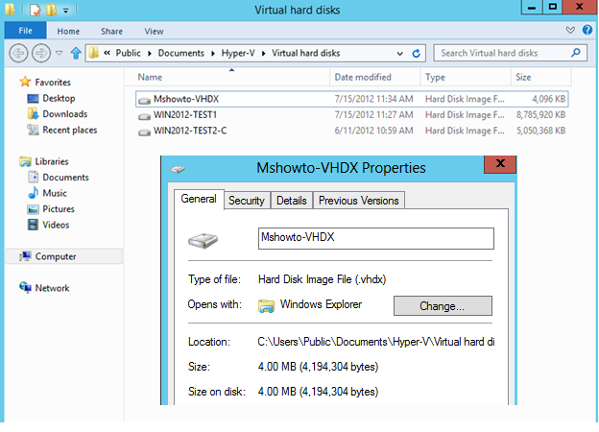Open the Documents library
The height and width of the screenshot is (432, 599).
click(65, 178)
